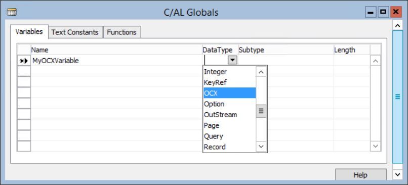
Task: Select the Variables tab
Action: click(x=29, y=32)
